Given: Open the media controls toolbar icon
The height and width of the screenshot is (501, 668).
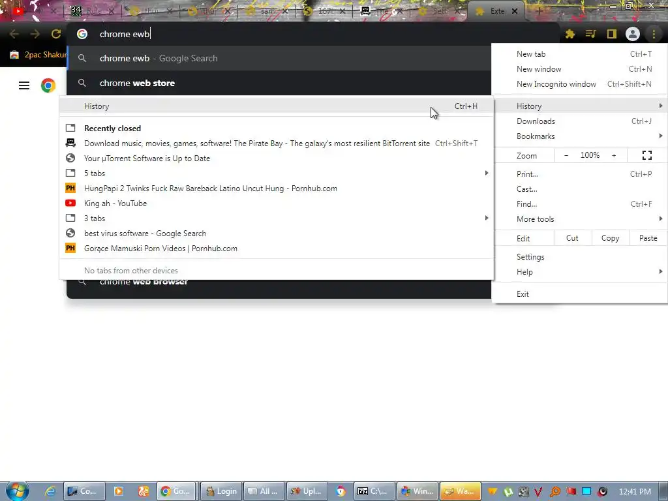Looking at the screenshot, I should (x=590, y=34).
